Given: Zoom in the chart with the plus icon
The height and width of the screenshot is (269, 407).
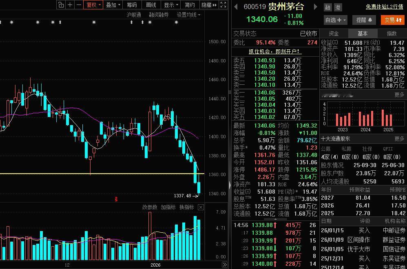Looking at the screenshot, I should [x=70, y=5].
